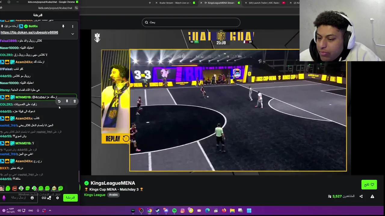Click purple microphone icon in chat input

(x=4, y=198)
